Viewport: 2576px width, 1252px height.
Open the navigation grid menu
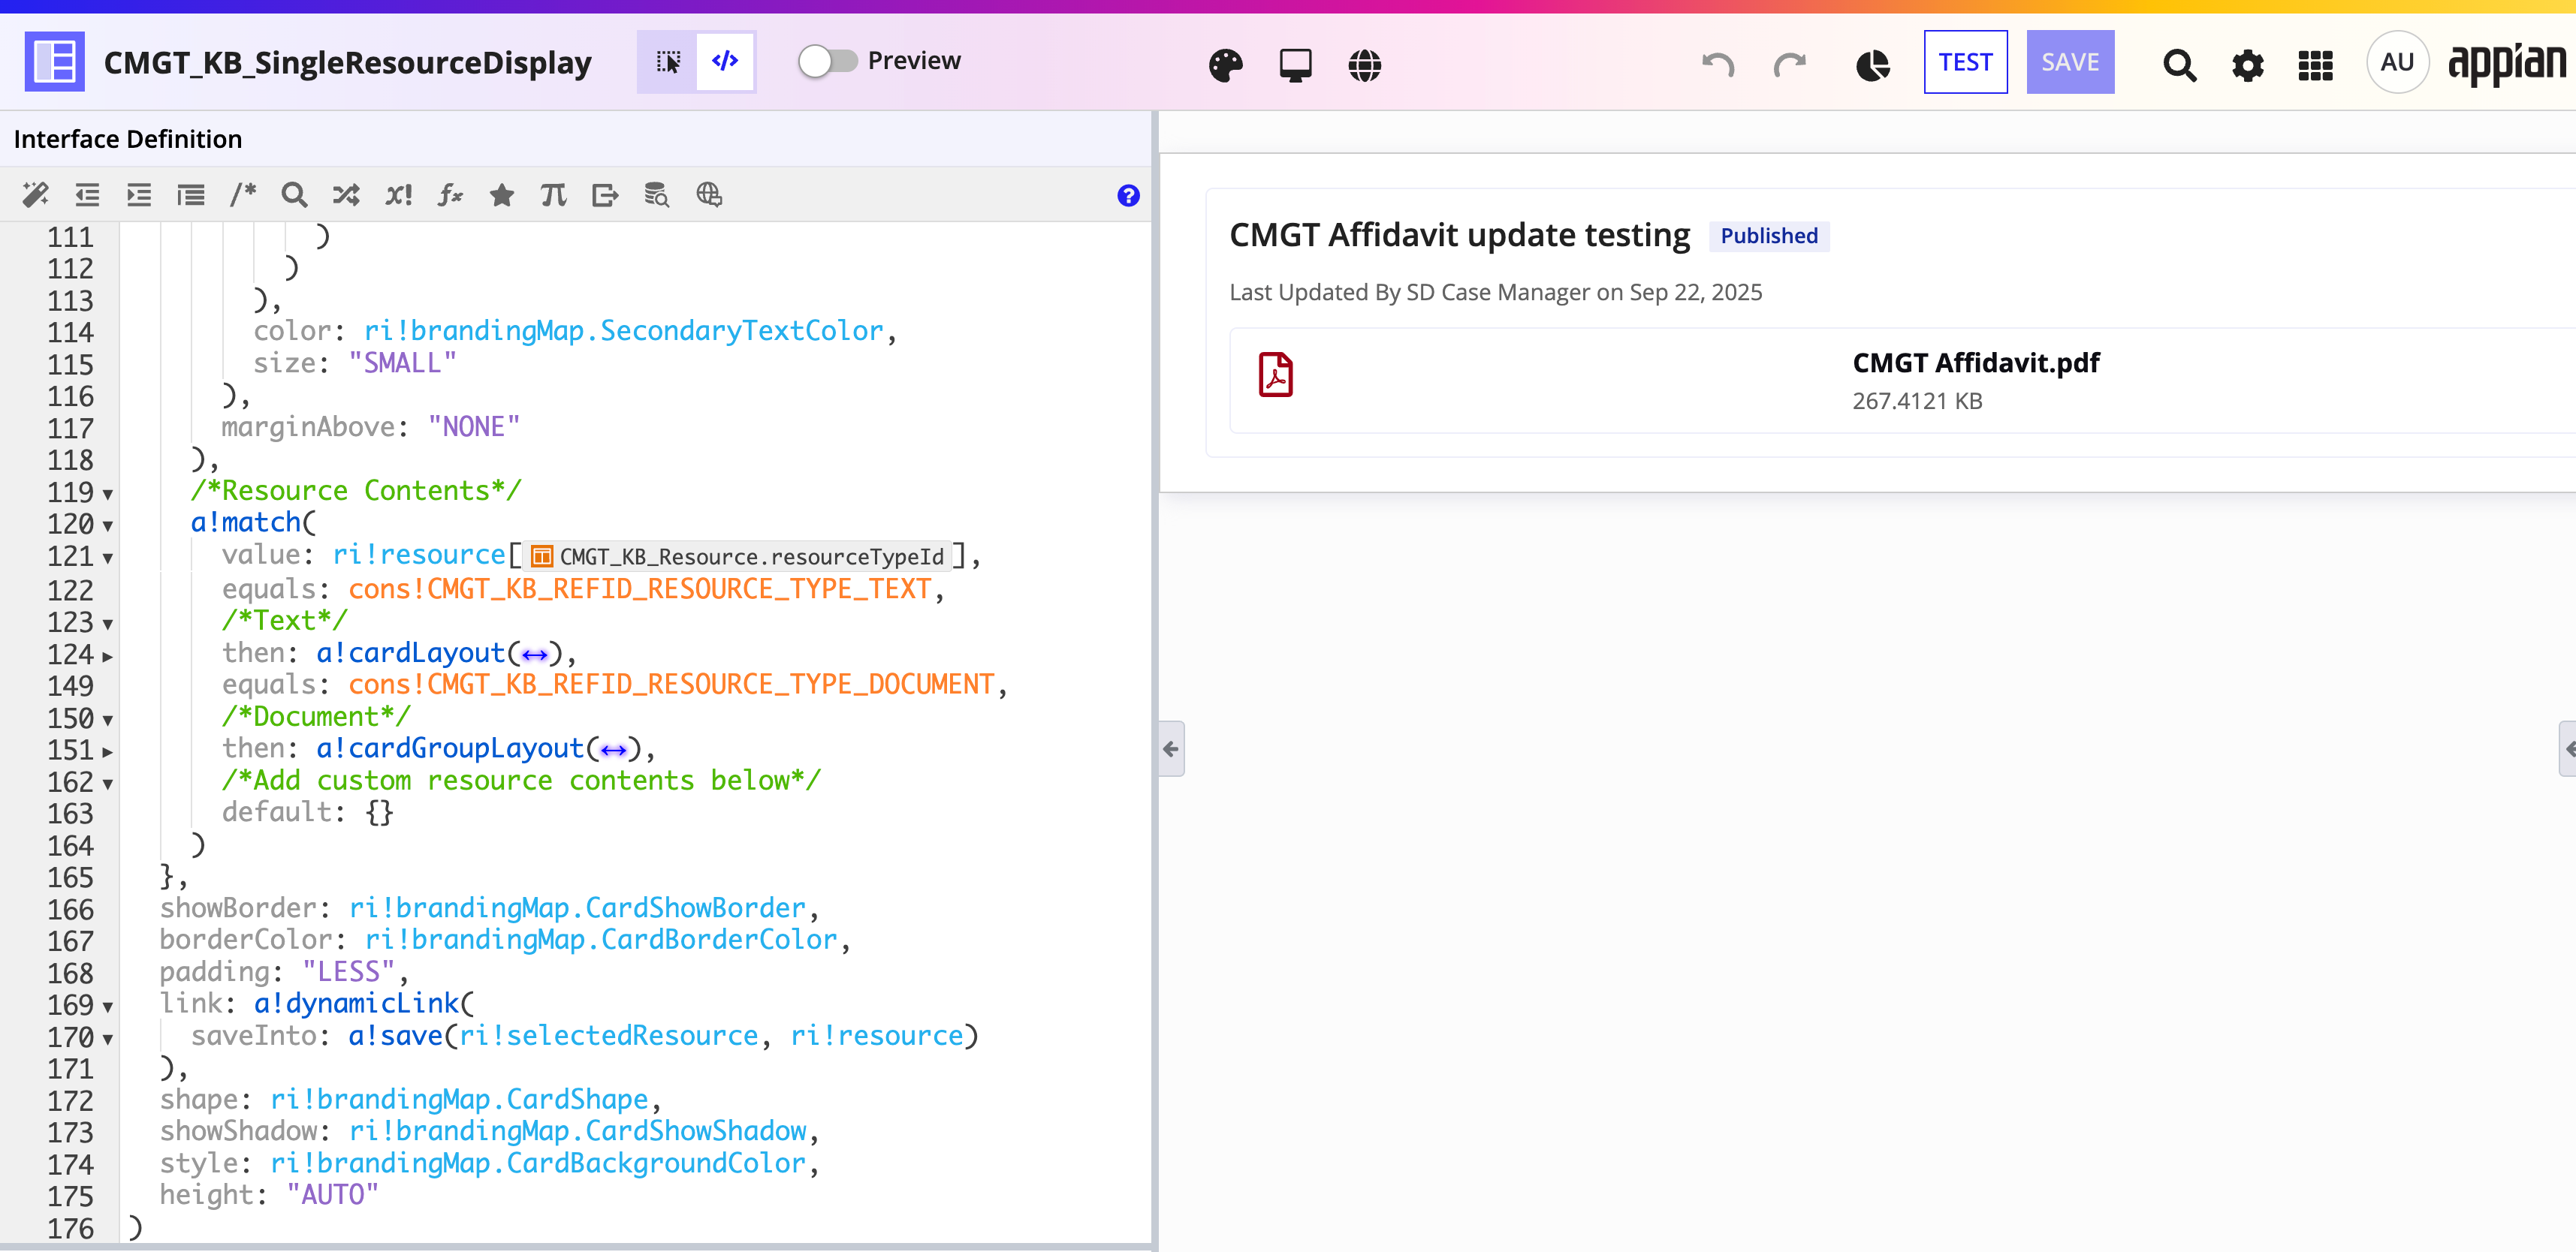click(2315, 65)
